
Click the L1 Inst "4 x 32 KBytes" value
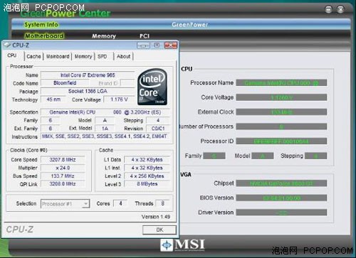tap(147, 168)
